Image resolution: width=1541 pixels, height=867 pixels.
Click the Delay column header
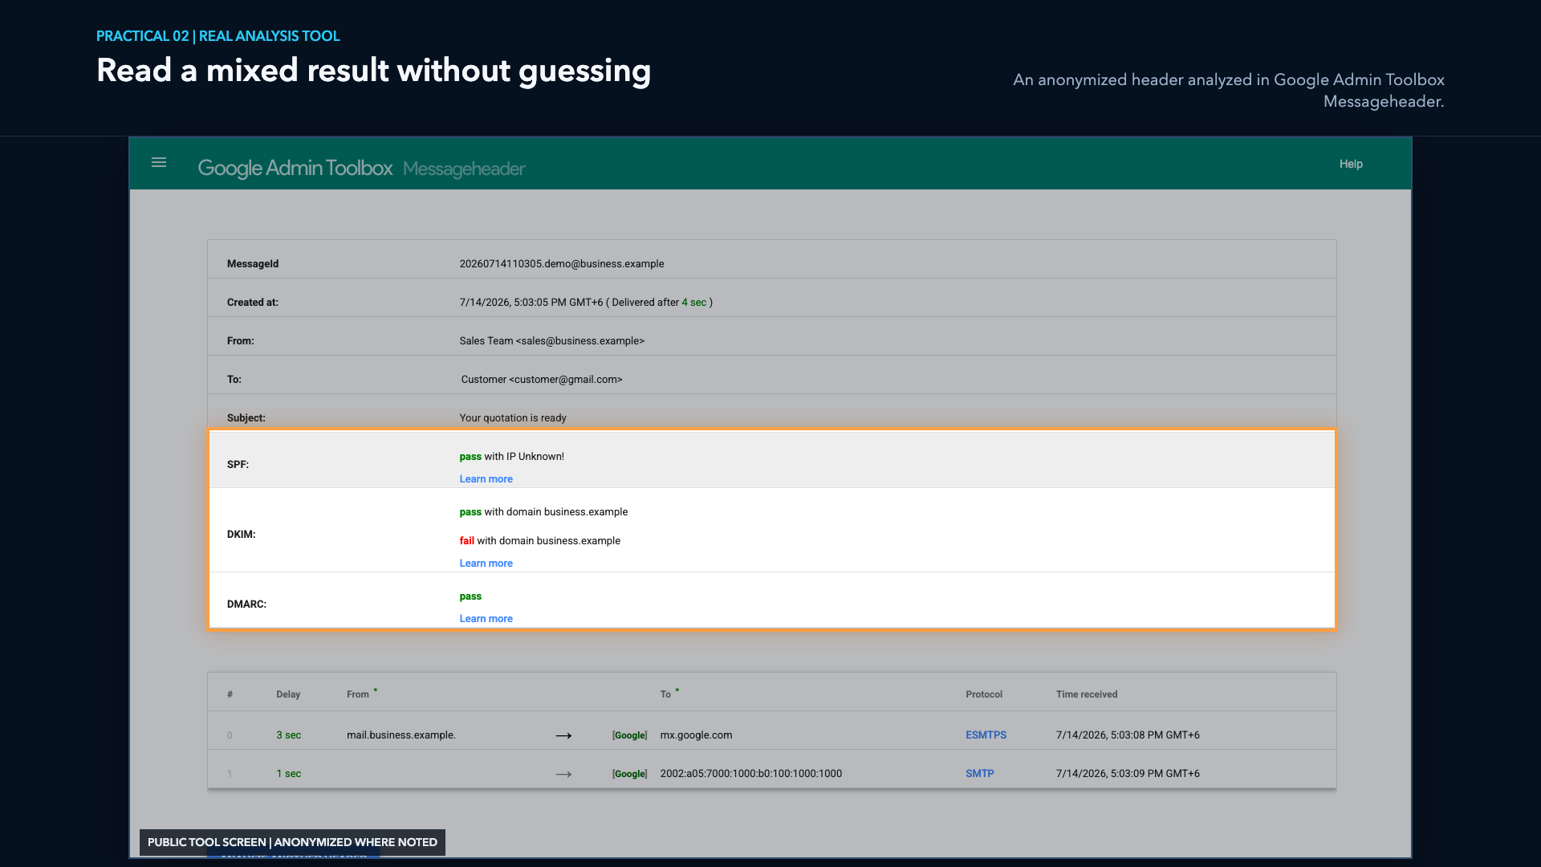288,694
